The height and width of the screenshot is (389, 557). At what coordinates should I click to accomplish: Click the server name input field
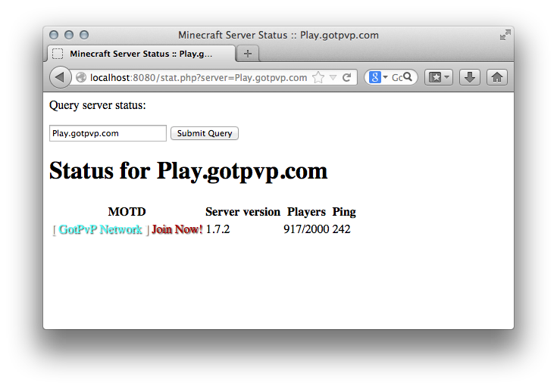108,133
